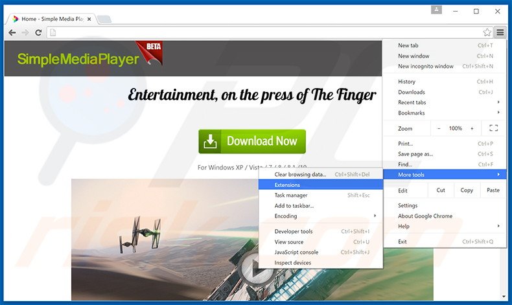The image size is (512, 305).
Task: Select Clear browsing data... entry
Action: pyautogui.click(x=321, y=175)
